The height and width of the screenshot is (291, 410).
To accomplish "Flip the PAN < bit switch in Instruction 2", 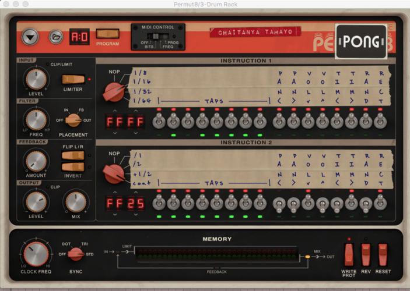I will 279,204.
